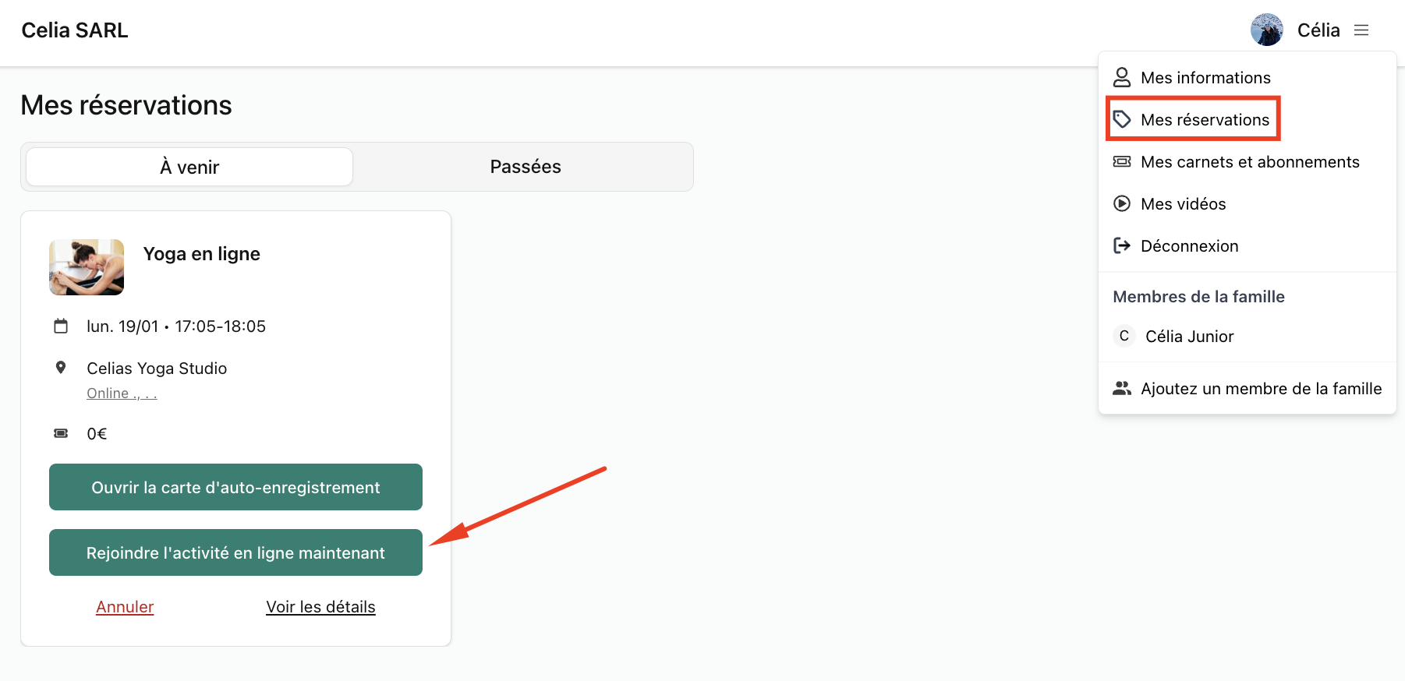Click the Déconnexion logout icon

click(x=1122, y=245)
